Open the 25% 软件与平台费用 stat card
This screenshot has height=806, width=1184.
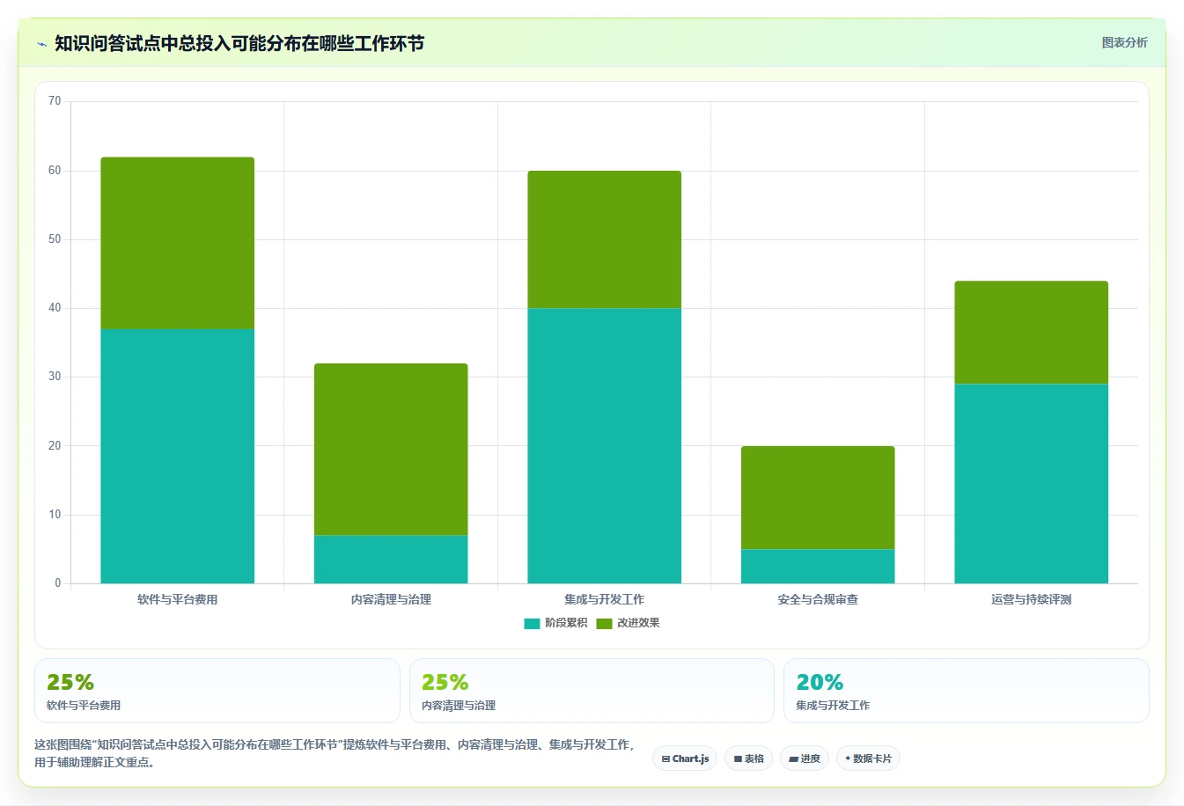pos(217,691)
